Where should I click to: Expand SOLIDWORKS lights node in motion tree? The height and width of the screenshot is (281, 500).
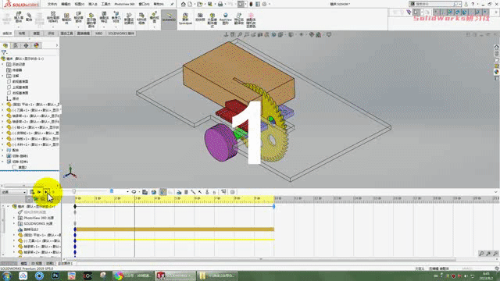[14, 224]
